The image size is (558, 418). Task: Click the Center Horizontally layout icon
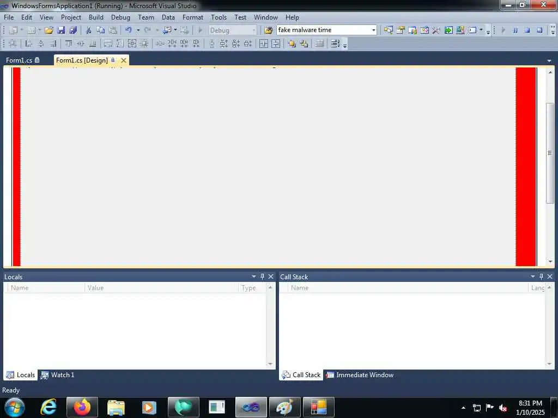point(264,44)
